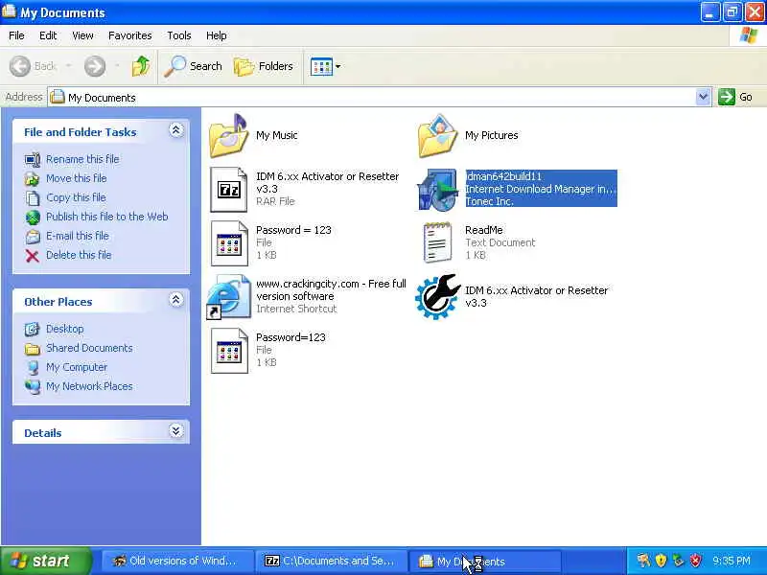
Task: Expand the Back history dropdown arrow
Action: click(x=68, y=66)
